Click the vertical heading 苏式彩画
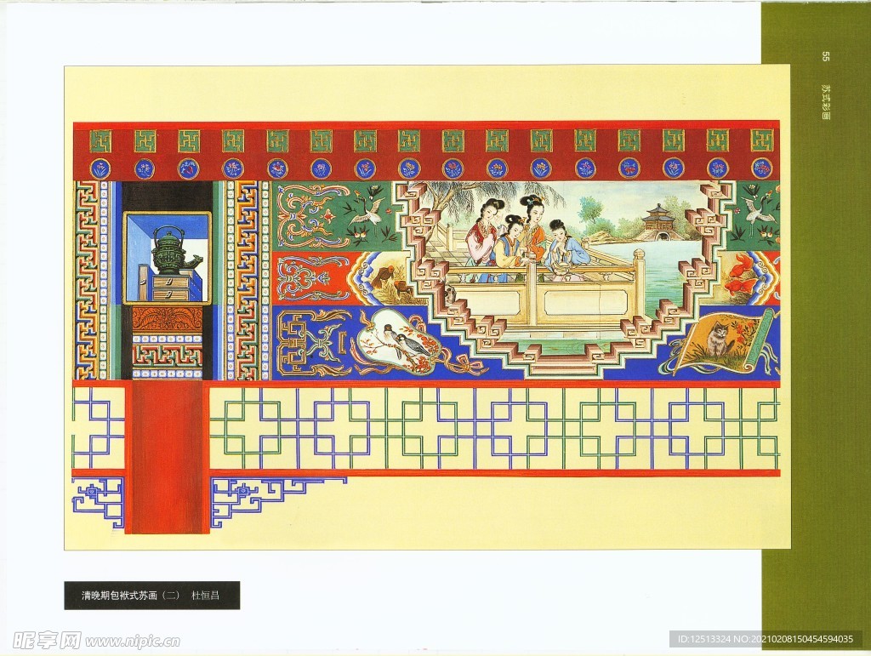Viewport: 871px width, 656px height. [x=825, y=102]
